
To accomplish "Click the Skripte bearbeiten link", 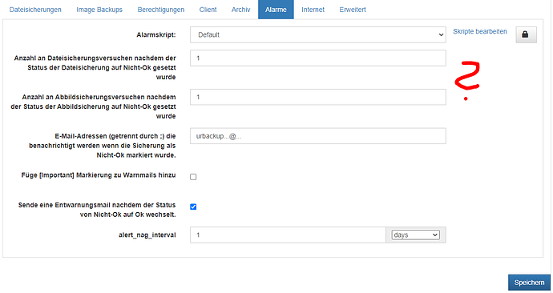I will [479, 31].
